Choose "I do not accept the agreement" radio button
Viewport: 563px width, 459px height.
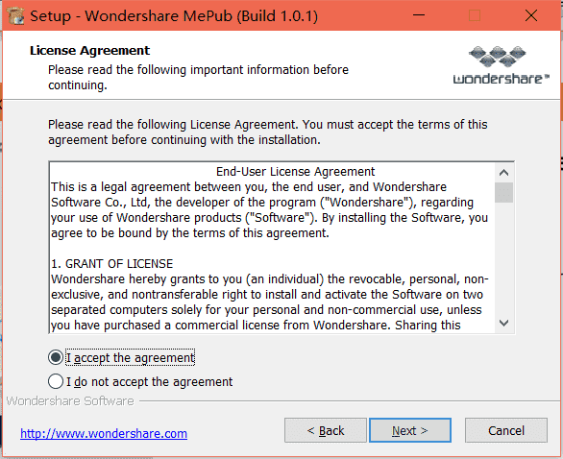[x=56, y=381]
